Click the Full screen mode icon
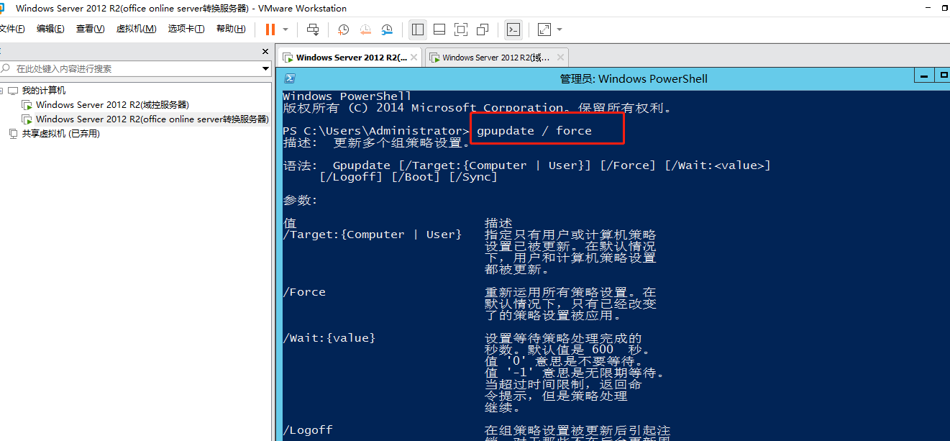Viewport: 950px width, 441px height. [461, 29]
